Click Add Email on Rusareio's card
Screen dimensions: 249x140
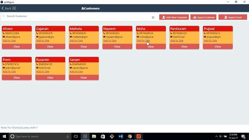(x=45, y=68)
